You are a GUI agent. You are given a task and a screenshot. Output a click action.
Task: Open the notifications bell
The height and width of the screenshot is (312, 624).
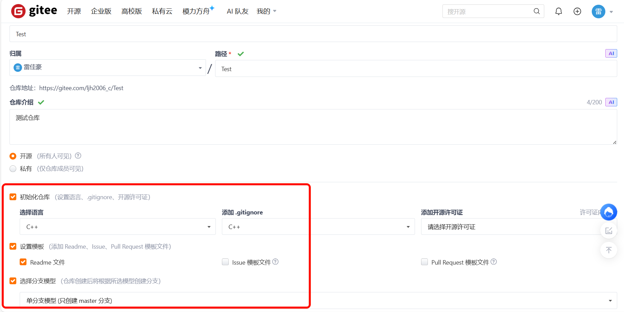[x=558, y=11]
